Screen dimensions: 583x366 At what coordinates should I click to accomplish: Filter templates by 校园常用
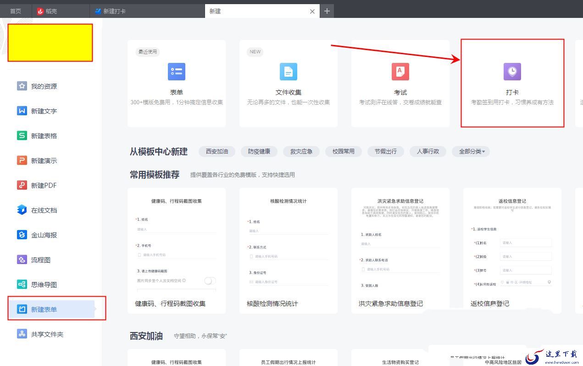point(344,151)
